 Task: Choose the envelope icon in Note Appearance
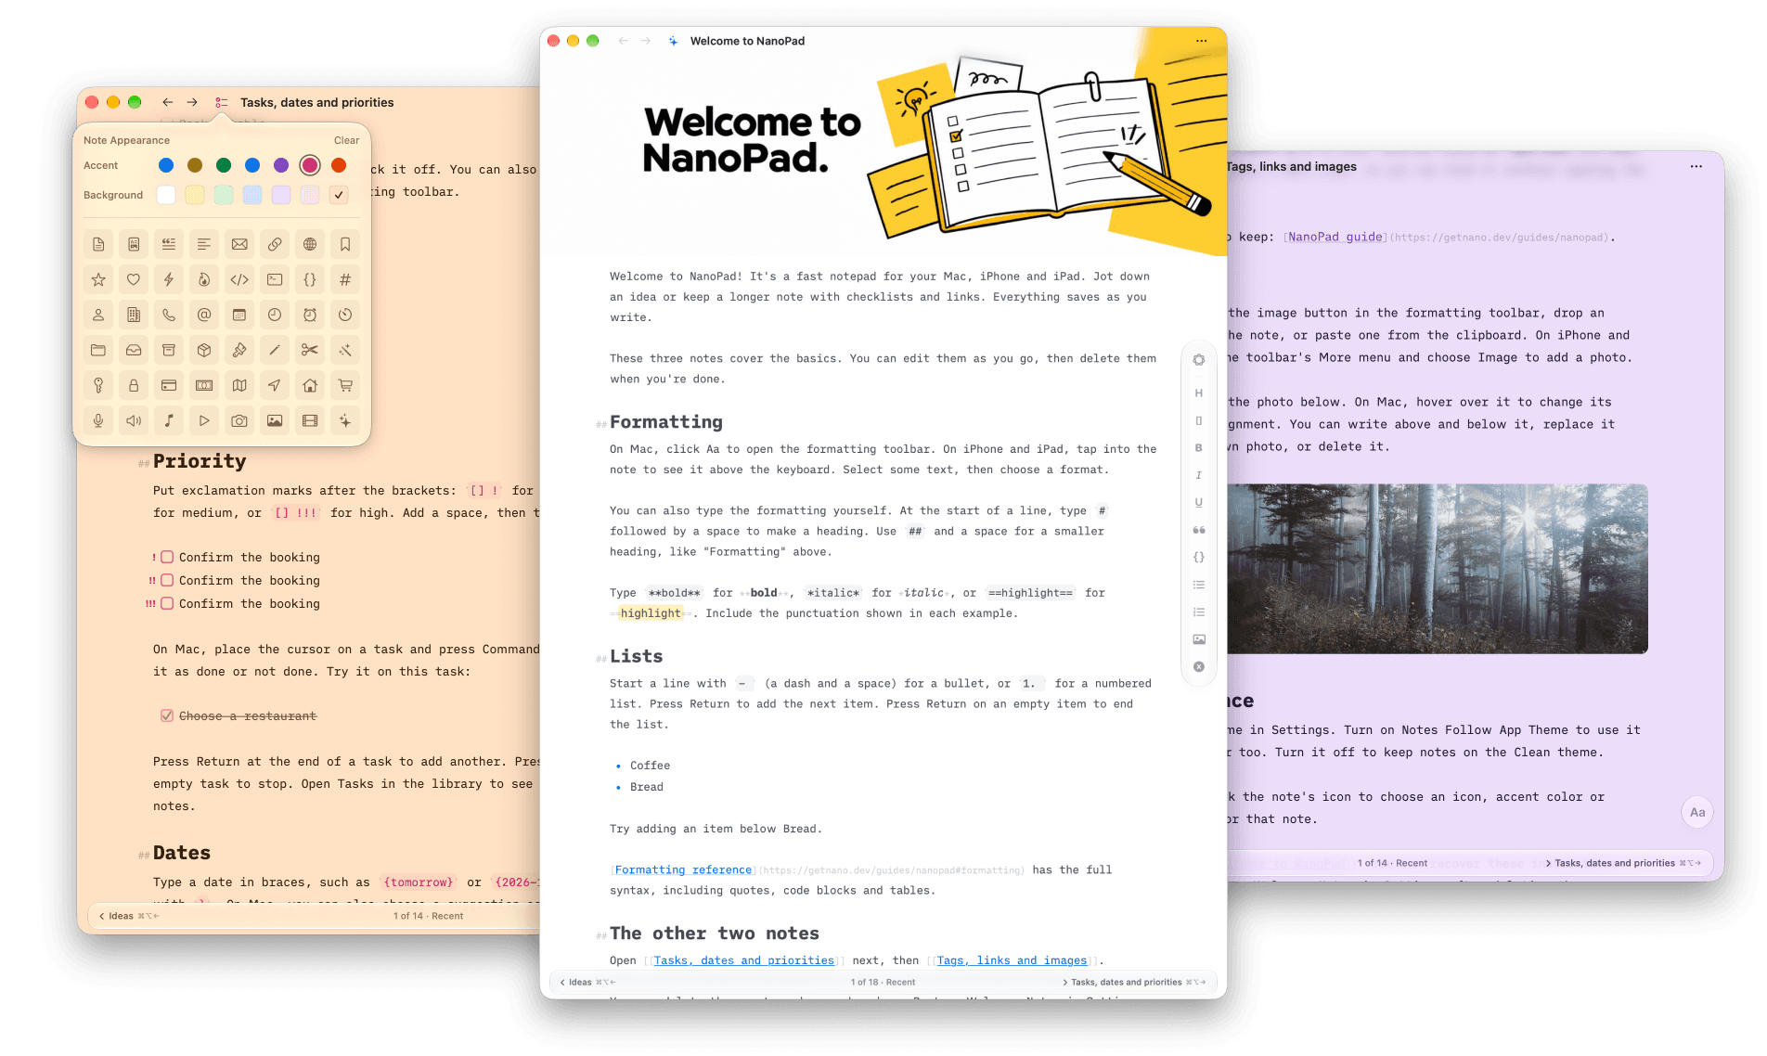239,244
